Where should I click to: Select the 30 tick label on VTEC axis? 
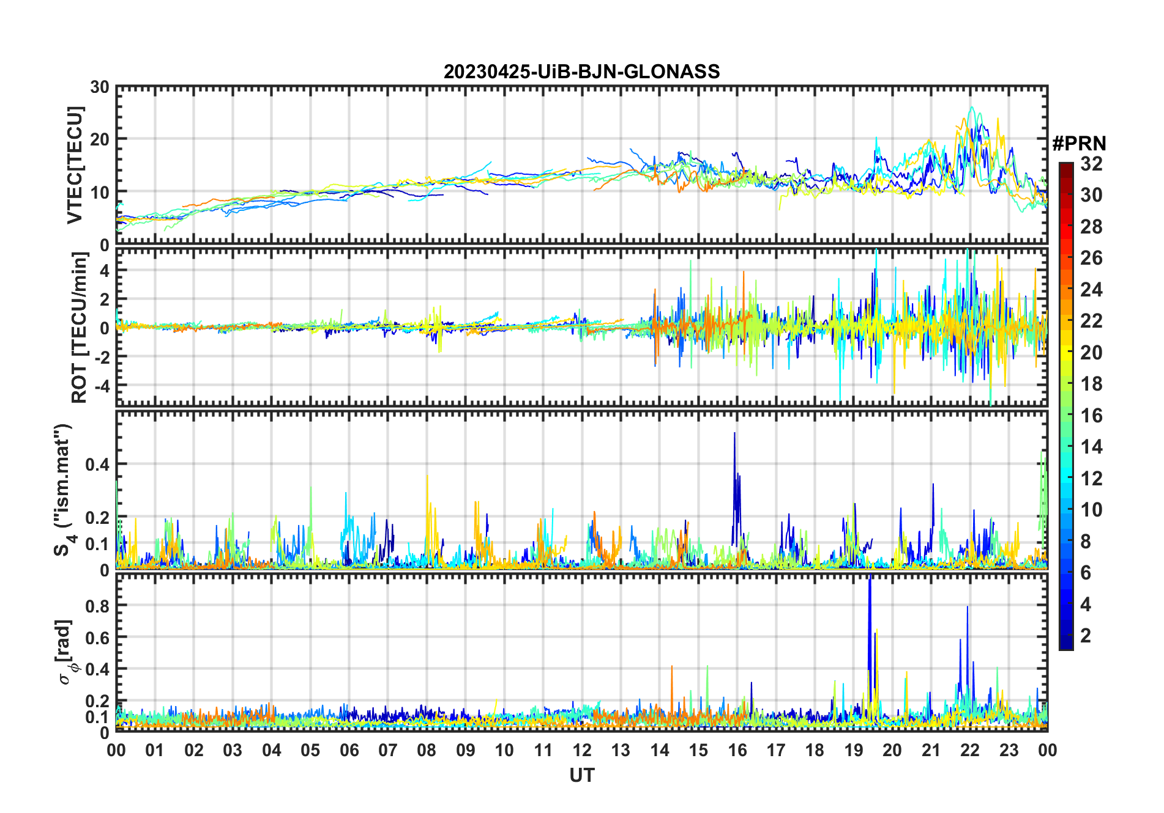[x=100, y=87]
